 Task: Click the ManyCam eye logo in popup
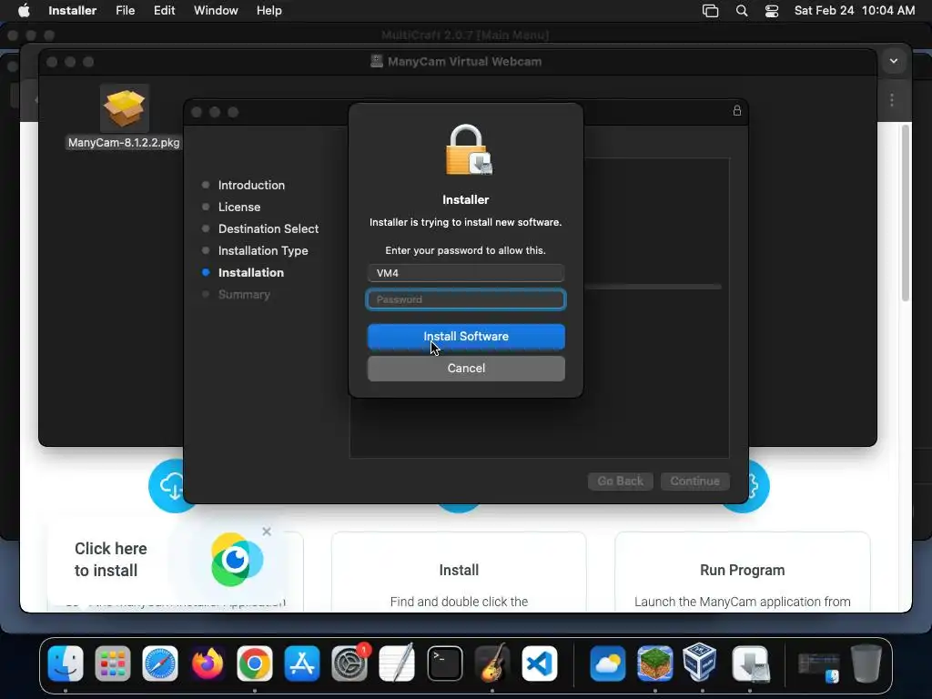237,560
